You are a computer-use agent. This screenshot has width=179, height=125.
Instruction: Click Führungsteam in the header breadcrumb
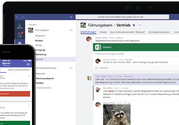100,25
